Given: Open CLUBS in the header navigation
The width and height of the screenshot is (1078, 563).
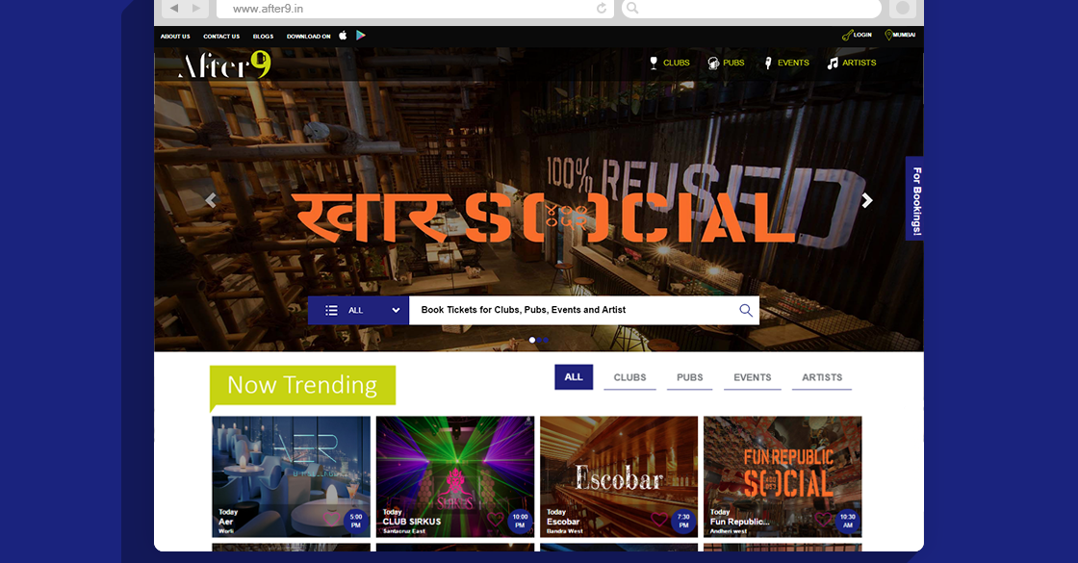Looking at the screenshot, I should 677,63.
